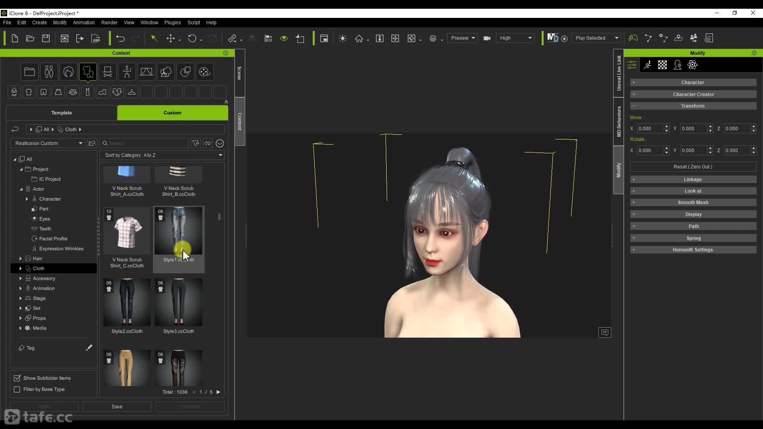Click the Physics atom icon in Modify
Viewport: 763px width, 429px height.
pos(693,65)
